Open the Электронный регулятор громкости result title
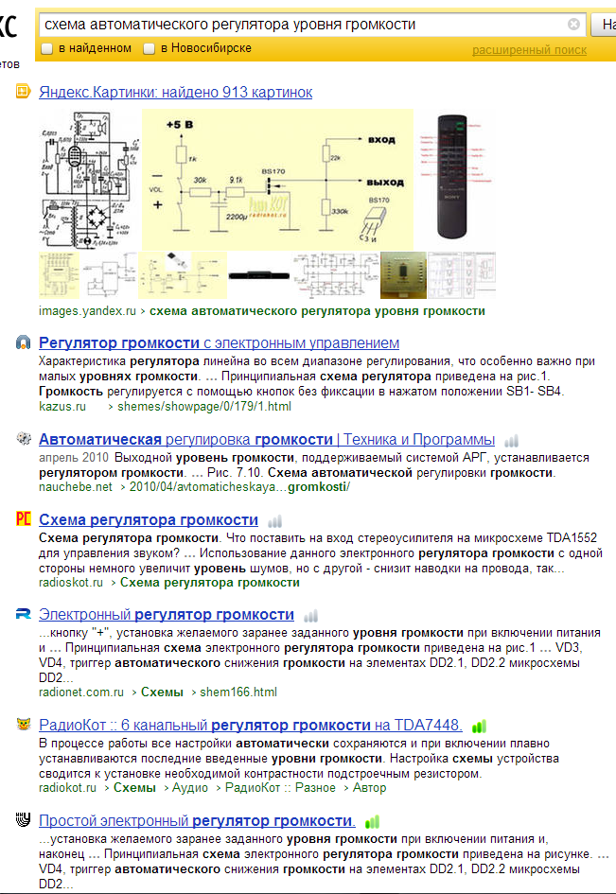 pyautogui.click(x=167, y=614)
